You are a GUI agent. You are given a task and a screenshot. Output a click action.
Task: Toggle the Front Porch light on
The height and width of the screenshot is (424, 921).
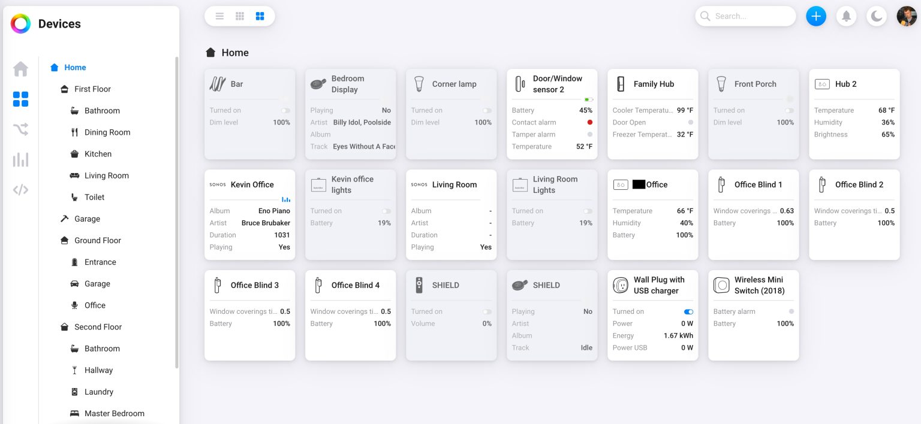(790, 110)
